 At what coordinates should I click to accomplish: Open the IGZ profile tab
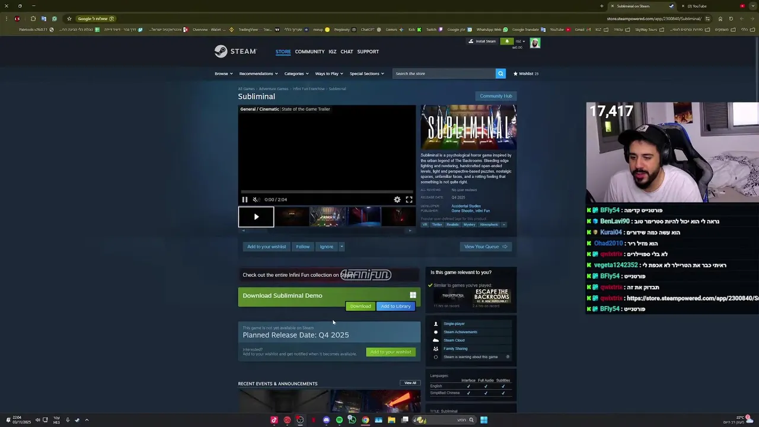point(333,52)
